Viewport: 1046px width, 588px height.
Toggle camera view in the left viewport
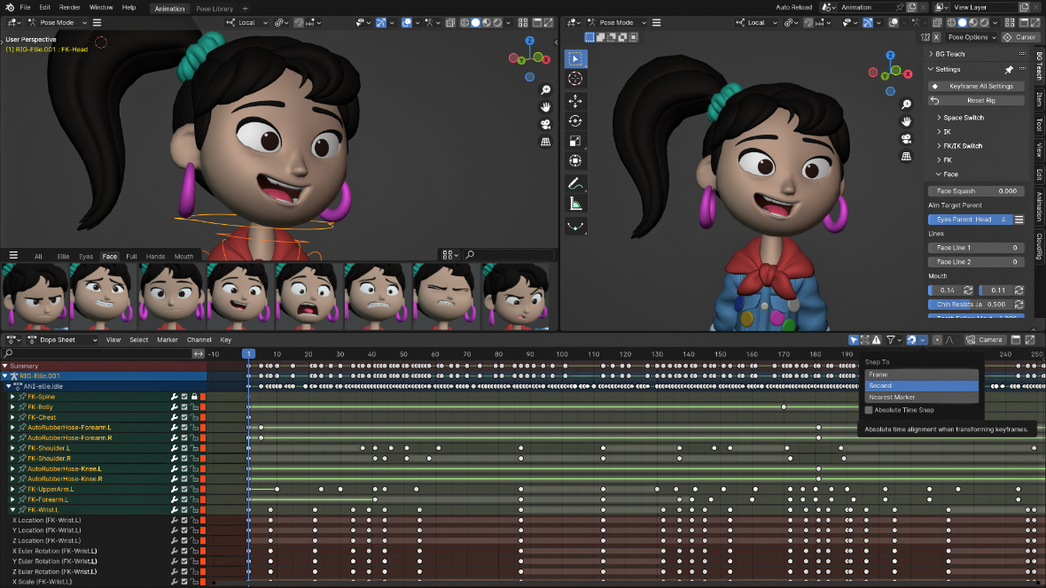click(x=546, y=123)
